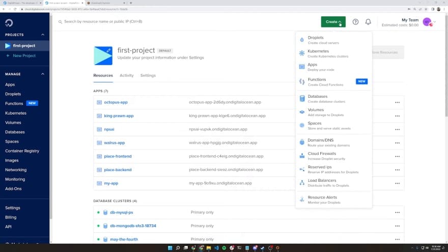The image size is (448, 252).
Task: Choose Kubernetes in the Create menu
Action: coord(334,53)
